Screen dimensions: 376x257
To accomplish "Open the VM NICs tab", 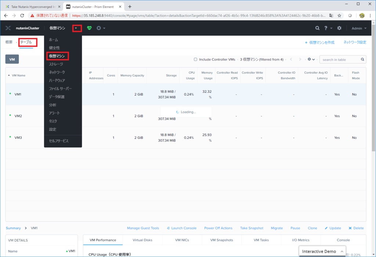I will [x=182, y=240].
